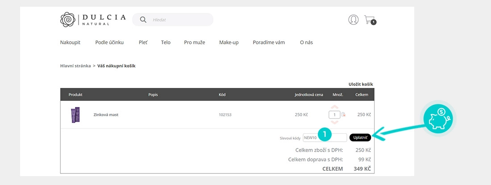Click the CELKEM total 349 Kč value
Viewport: 491px width, 185px height.
pyautogui.click(x=362, y=169)
